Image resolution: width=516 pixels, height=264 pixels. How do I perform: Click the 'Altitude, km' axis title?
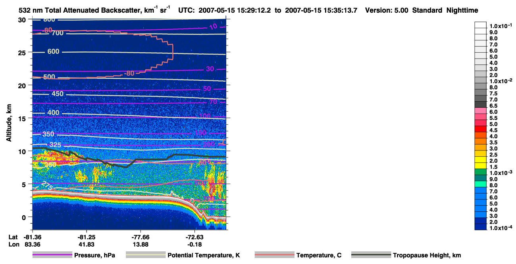point(8,123)
